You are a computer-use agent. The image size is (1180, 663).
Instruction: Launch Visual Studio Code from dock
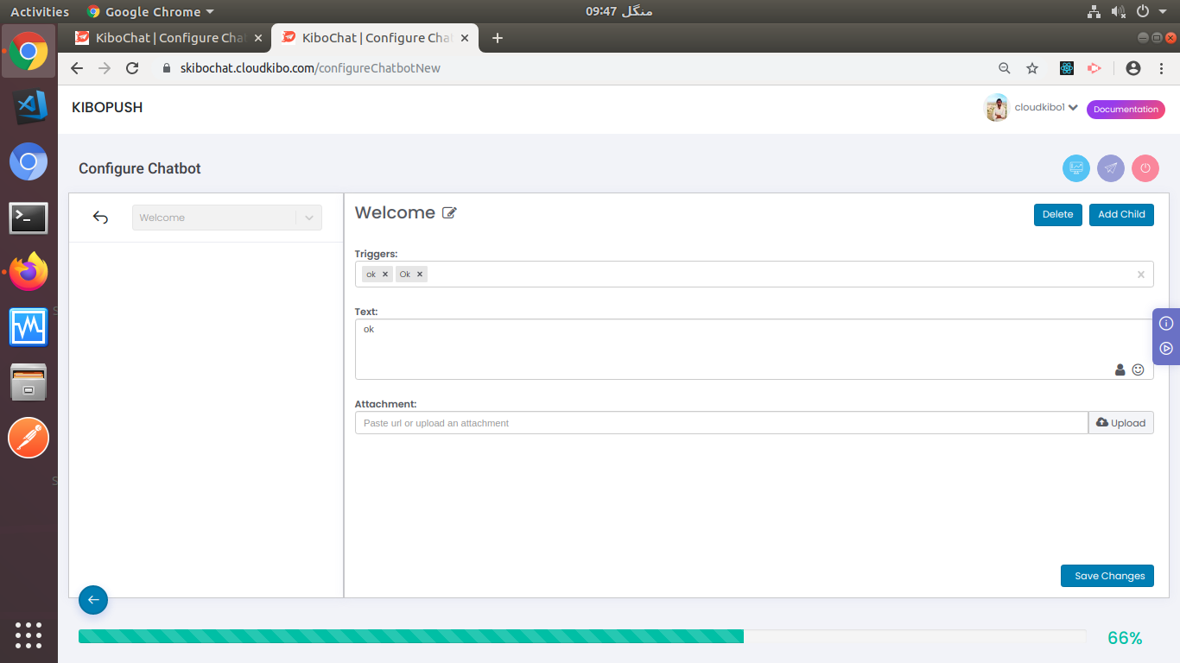click(29, 107)
